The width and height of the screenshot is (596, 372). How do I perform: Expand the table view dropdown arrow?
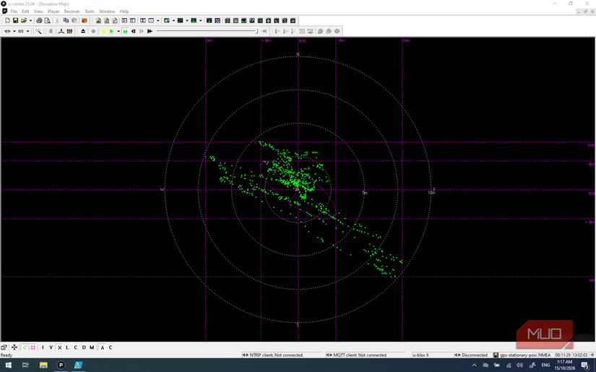point(157,20)
